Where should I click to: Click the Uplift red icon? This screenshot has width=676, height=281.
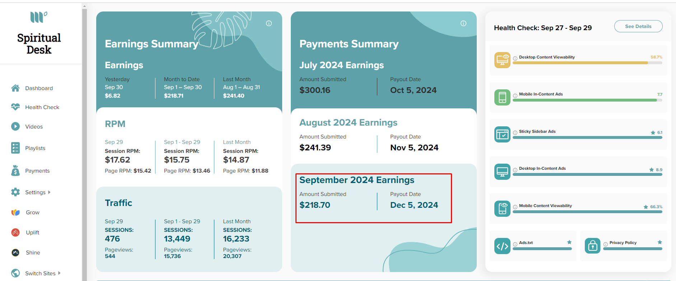tap(15, 233)
